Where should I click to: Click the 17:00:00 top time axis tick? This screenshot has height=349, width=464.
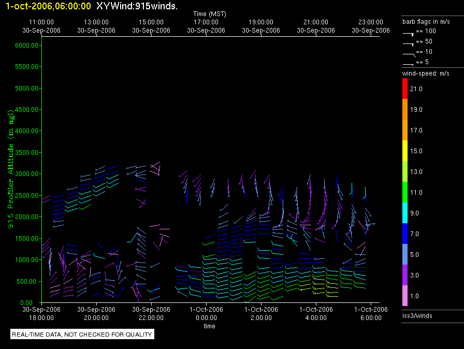(206, 23)
